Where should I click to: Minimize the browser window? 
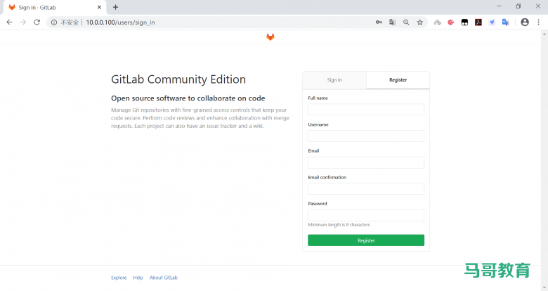click(x=499, y=6)
